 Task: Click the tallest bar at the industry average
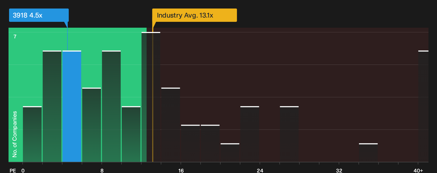pyautogui.click(x=151, y=97)
